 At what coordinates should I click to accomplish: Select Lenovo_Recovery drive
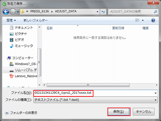coord(26,76)
